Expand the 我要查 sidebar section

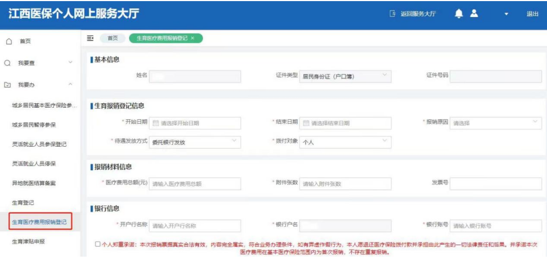pos(70,63)
